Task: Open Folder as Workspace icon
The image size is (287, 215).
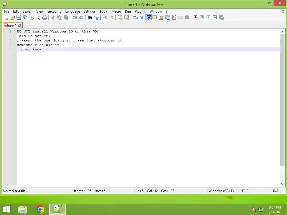Action: [x=180, y=17]
